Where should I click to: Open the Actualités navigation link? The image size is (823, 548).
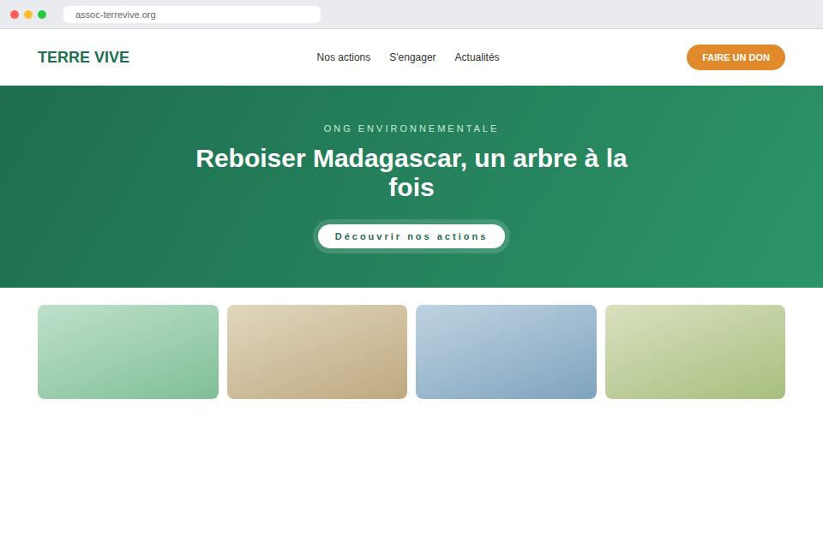[x=477, y=57]
